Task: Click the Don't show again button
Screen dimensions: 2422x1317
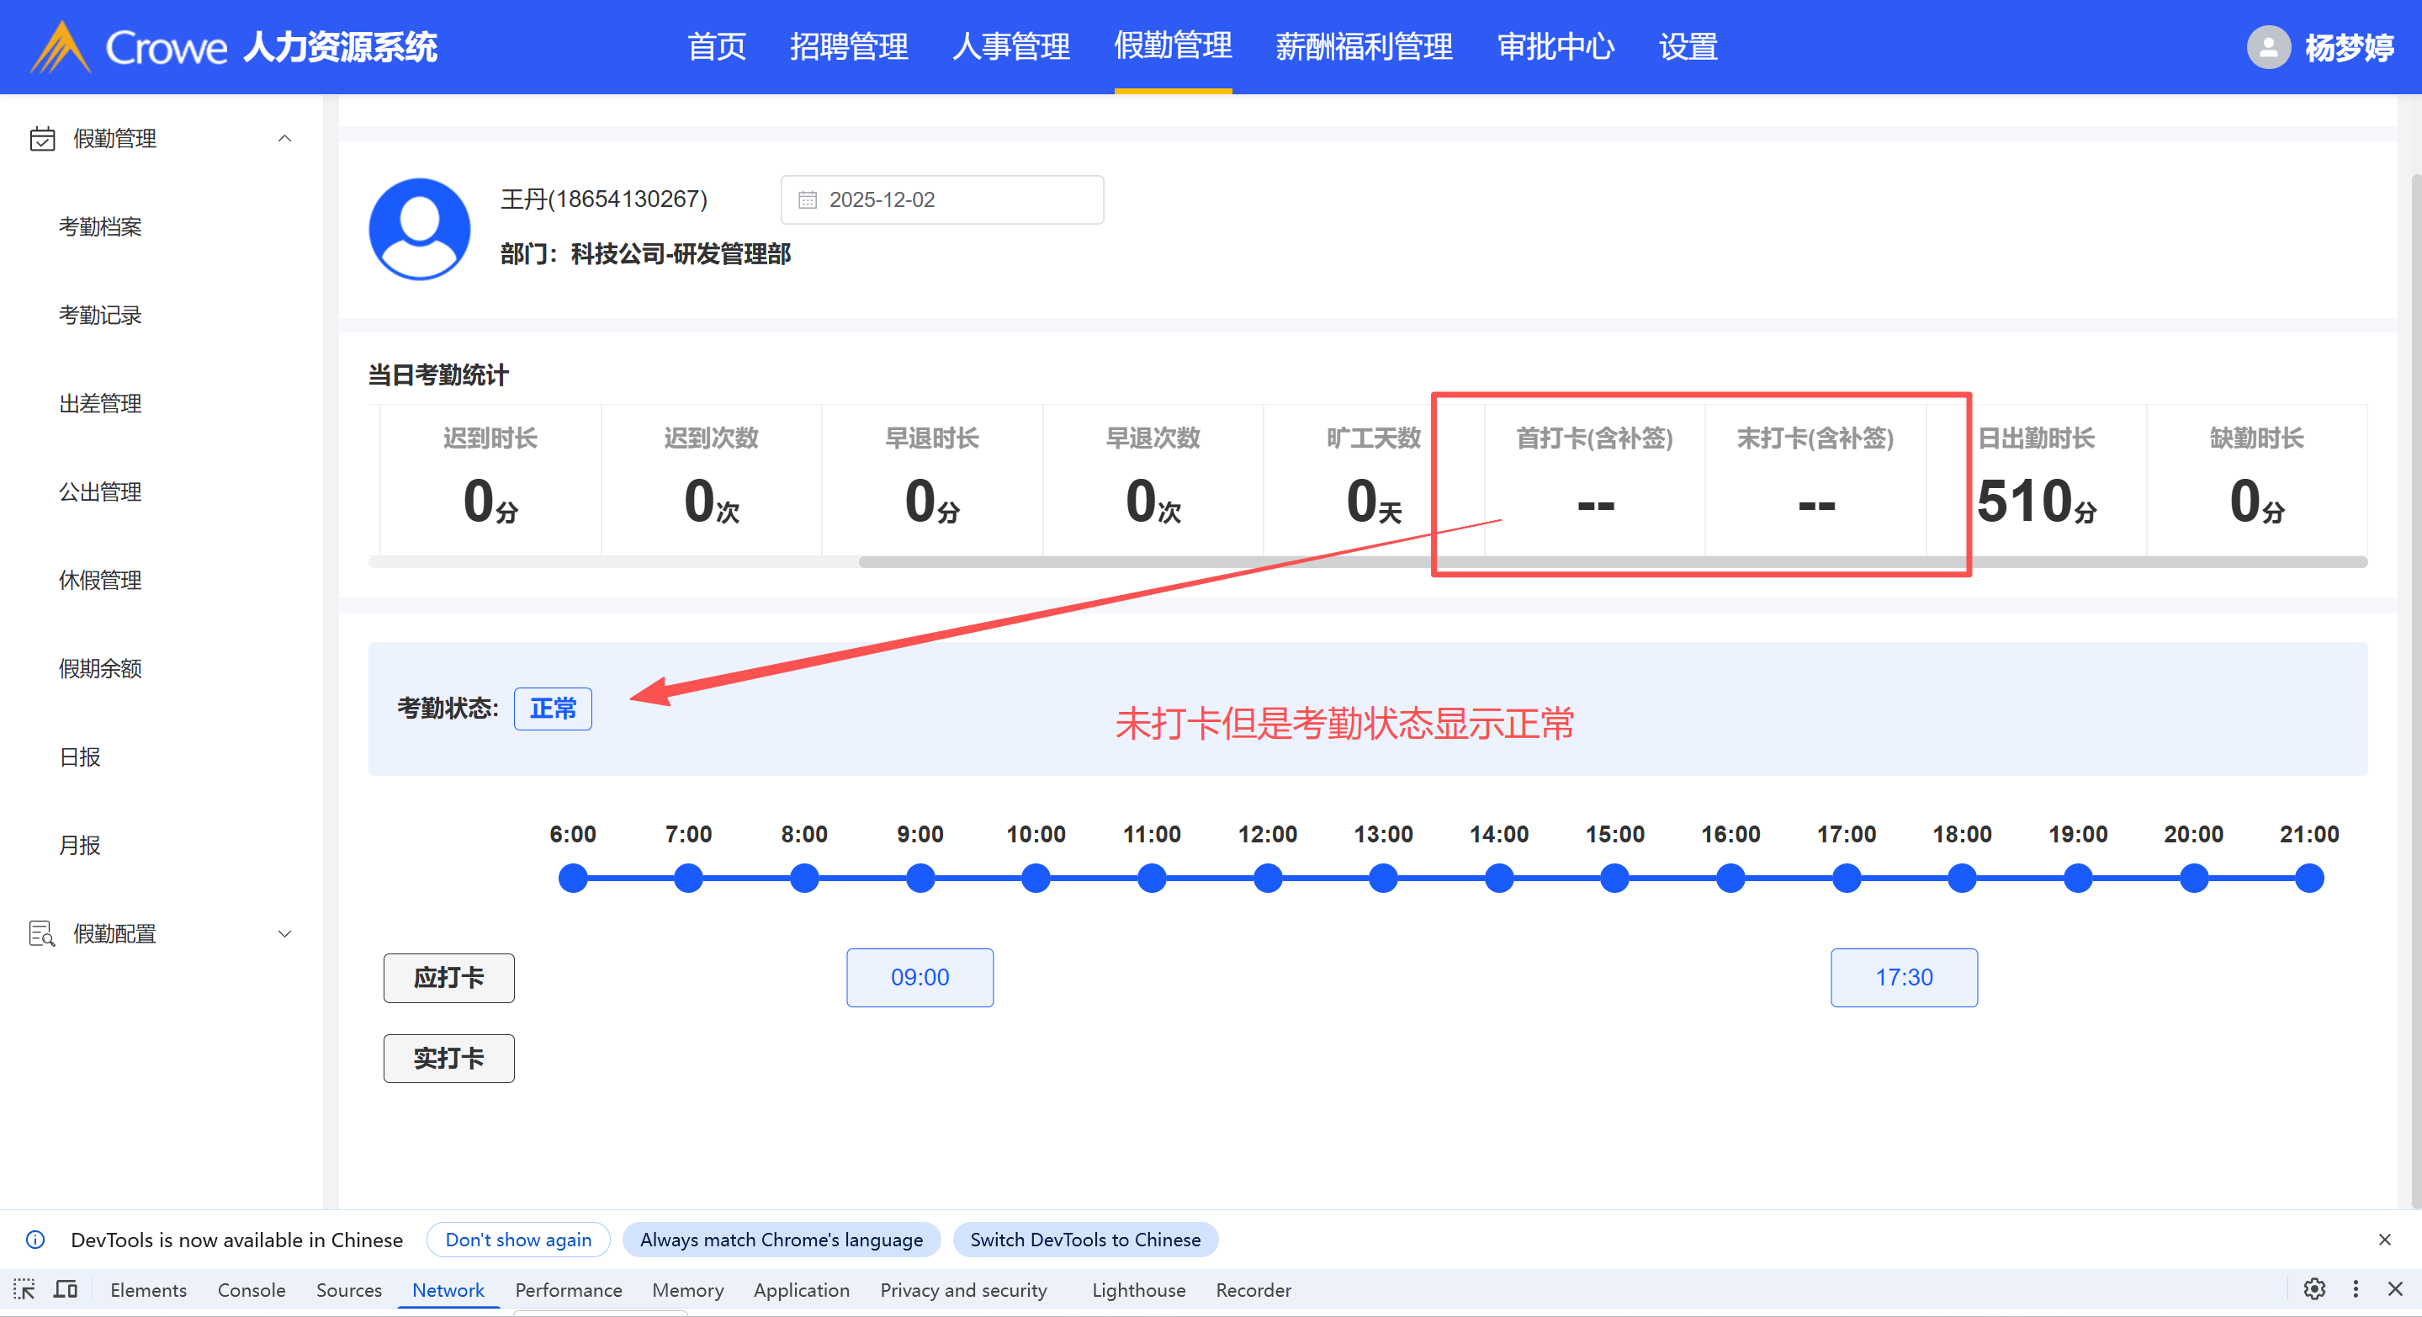Action: (518, 1239)
